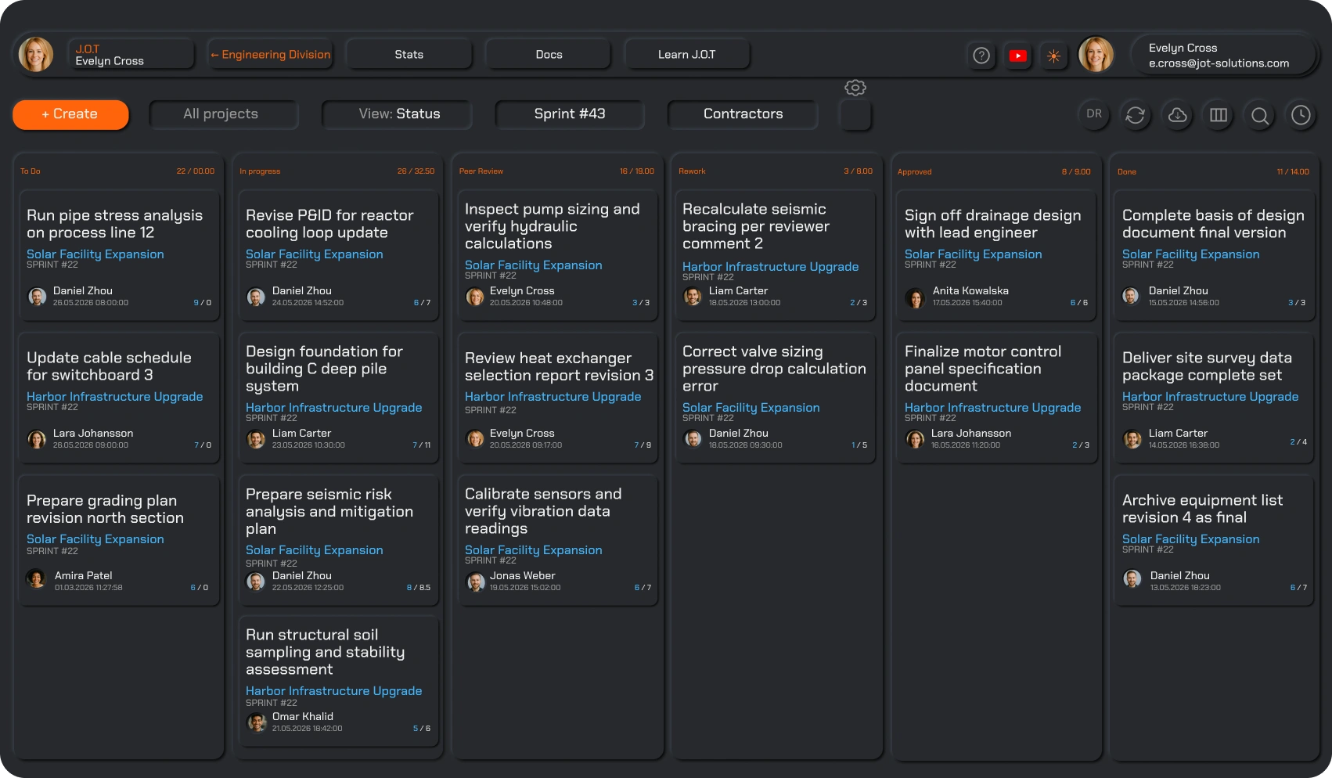This screenshot has height=778, width=1332.
Task: Open Solar Facility Expansion link on valve sizing card
Action: click(x=751, y=408)
